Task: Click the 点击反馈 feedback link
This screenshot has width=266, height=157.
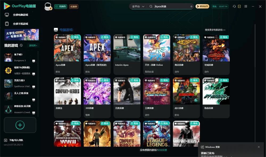Action: point(162,150)
